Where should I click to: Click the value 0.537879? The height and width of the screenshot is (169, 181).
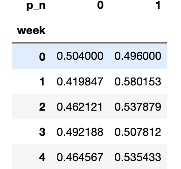138,107
